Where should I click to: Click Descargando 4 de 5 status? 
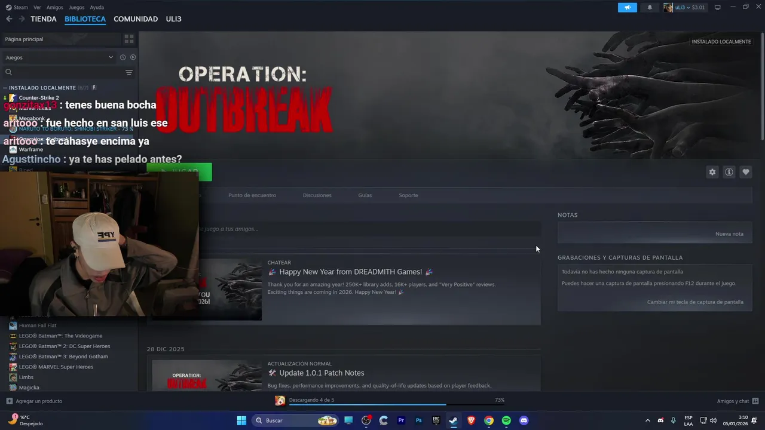point(311,400)
